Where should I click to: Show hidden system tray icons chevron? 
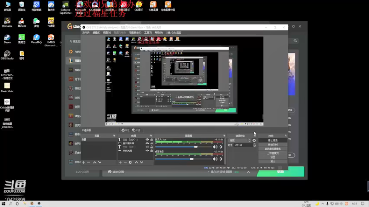[322, 203]
